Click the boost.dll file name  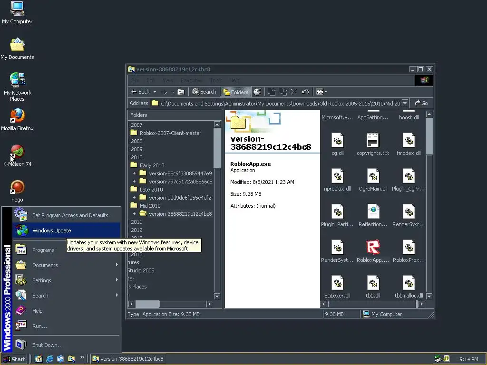(x=409, y=117)
